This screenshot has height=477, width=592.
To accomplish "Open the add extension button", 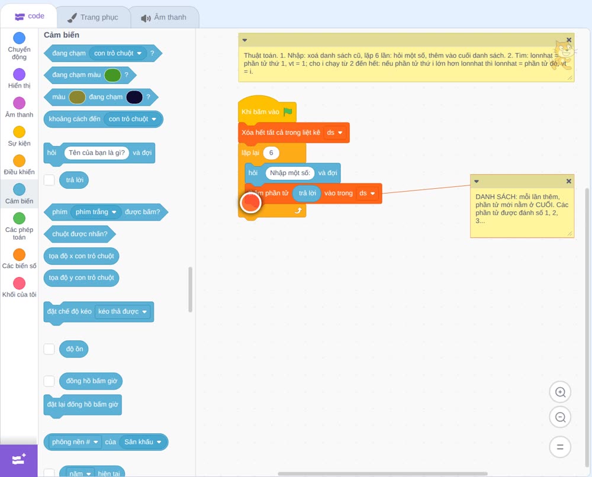I will (x=18, y=460).
